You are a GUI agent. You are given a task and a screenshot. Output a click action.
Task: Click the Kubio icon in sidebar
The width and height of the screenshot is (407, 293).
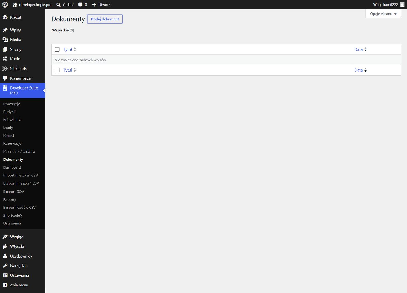point(5,59)
